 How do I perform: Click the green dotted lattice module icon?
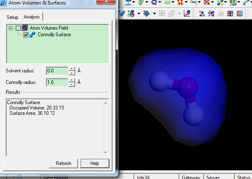(x=233, y=2)
